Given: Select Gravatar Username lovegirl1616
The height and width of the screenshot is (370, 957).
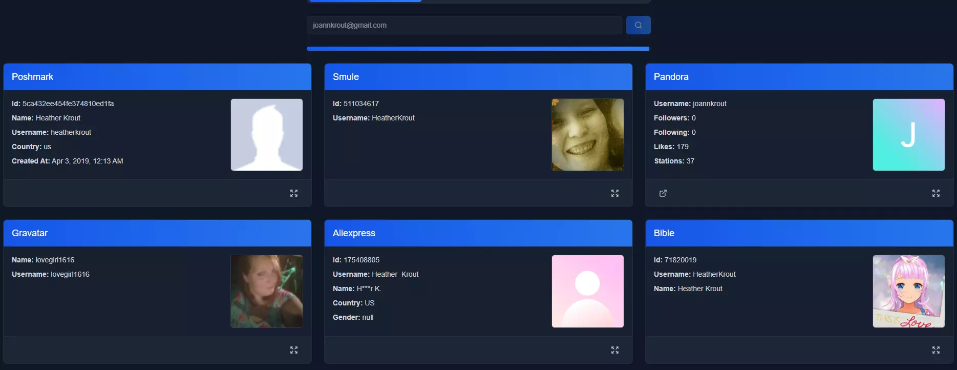Looking at the screenshot, I should (x=51, y=274).
